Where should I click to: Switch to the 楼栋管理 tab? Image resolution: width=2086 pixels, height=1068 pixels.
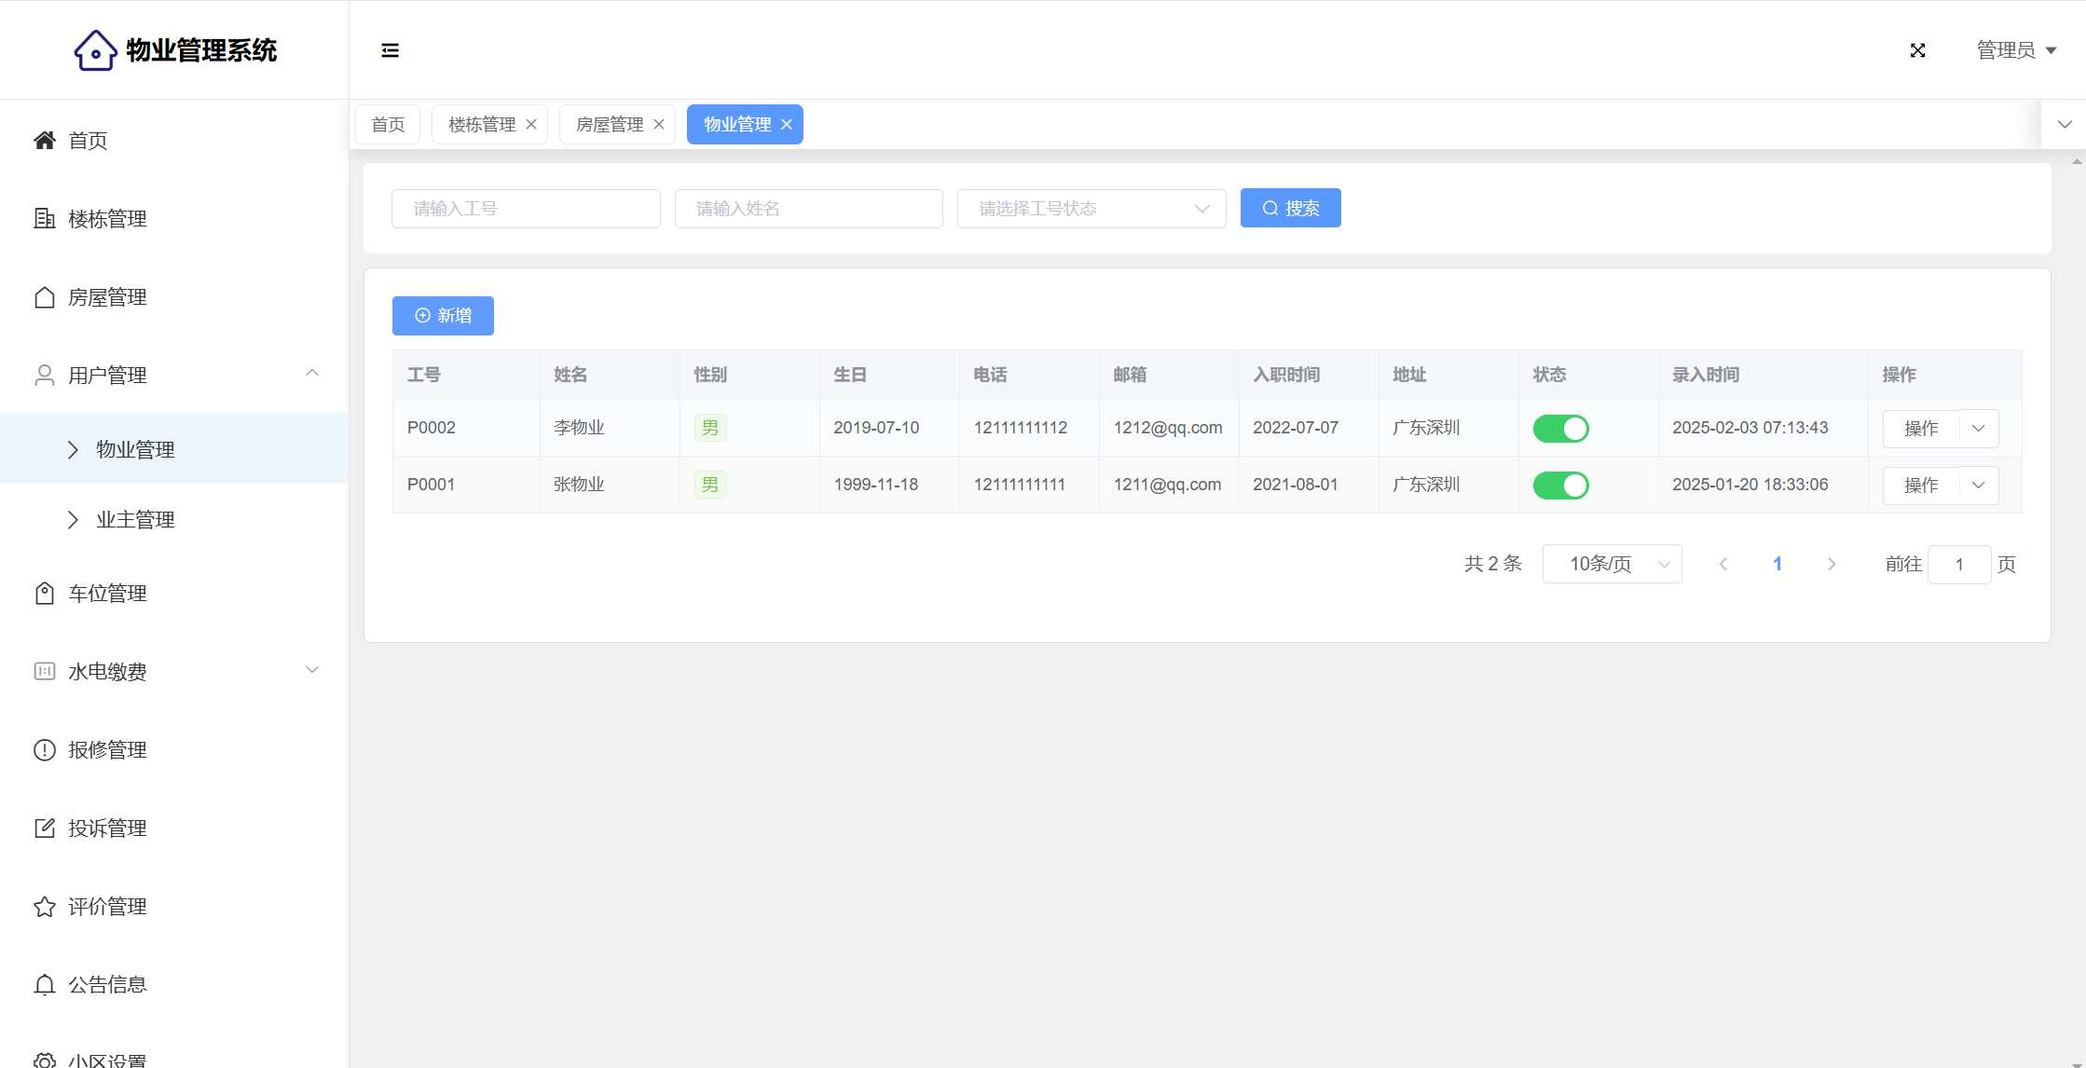(x=481, y=125)
